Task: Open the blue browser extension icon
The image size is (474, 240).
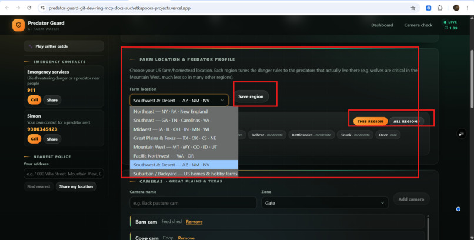Action: tap(428, 8)
